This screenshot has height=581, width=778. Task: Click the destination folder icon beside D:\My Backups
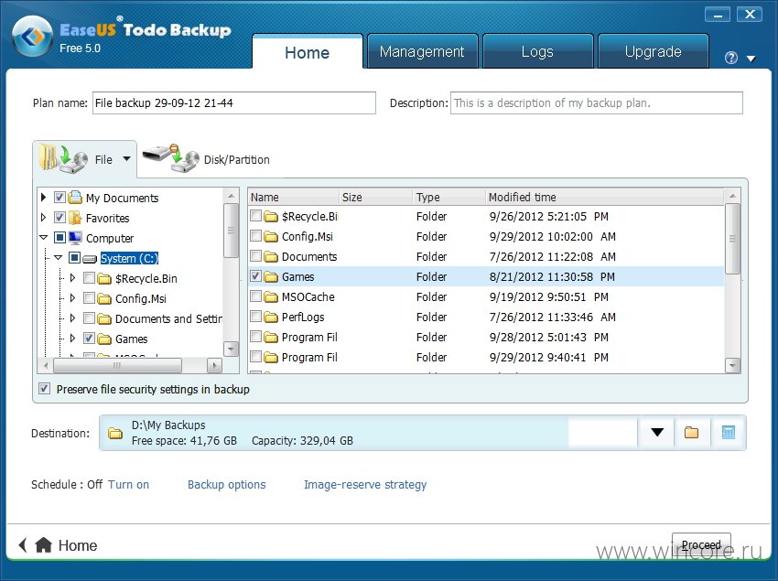[x=115, y=433]
